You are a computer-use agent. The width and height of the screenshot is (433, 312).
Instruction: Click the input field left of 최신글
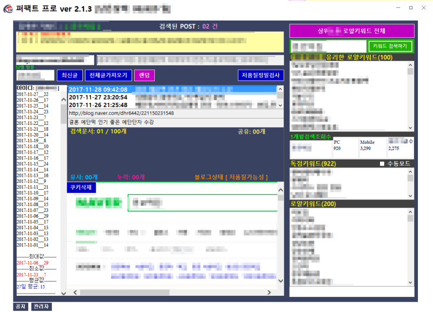35,75
